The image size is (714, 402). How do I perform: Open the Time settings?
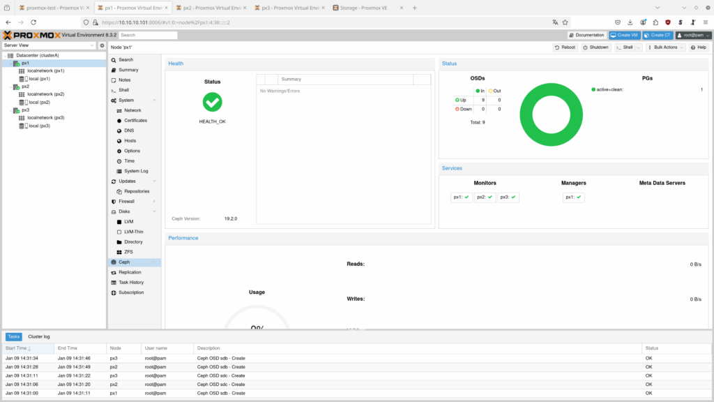click(x=129, y=161)
